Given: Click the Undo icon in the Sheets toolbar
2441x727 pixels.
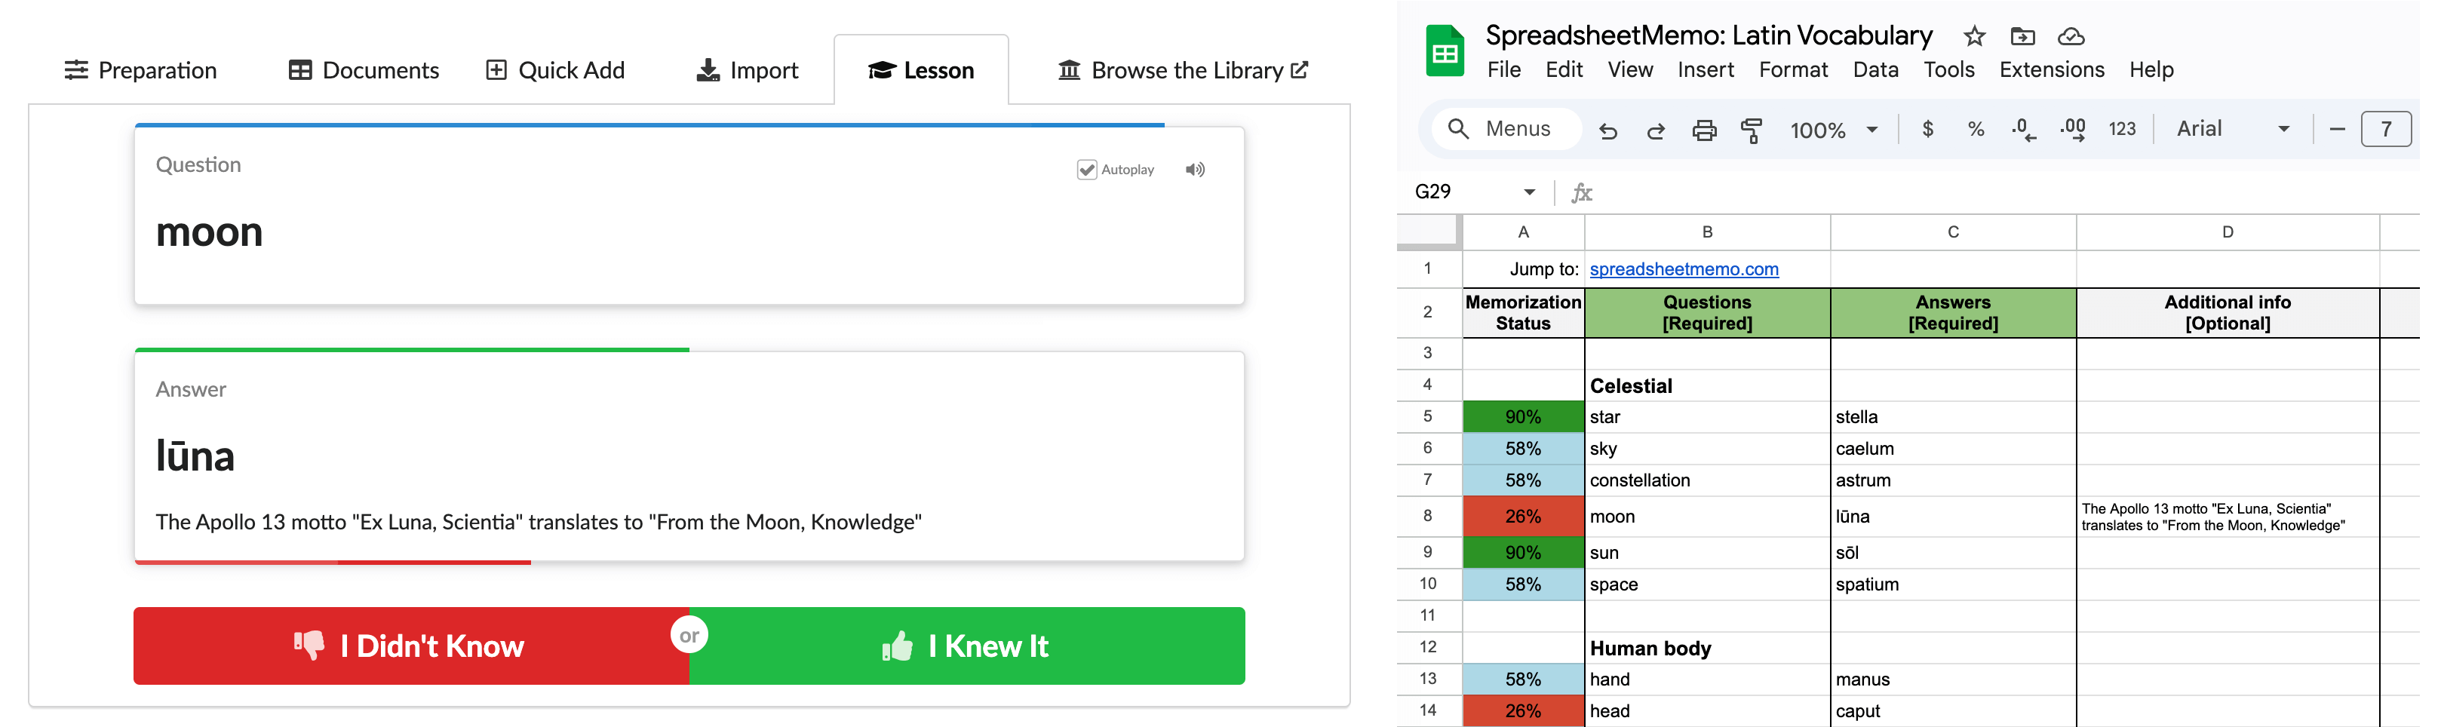Looking at the screenshot, I should pos(1608,130).
